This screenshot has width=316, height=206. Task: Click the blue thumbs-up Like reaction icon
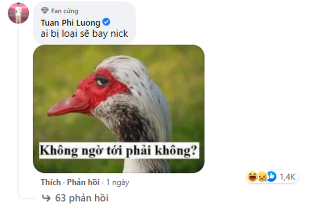pos(271,177)
